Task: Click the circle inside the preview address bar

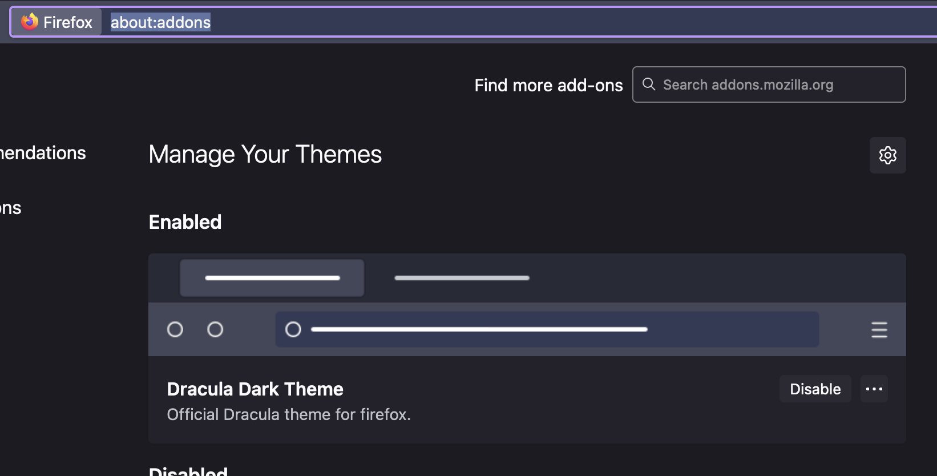Action: [x=293, y=329]
